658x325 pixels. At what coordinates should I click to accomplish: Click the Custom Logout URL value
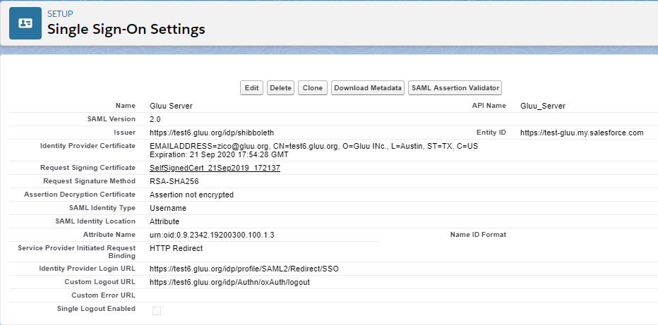click(x=229, y=282)
